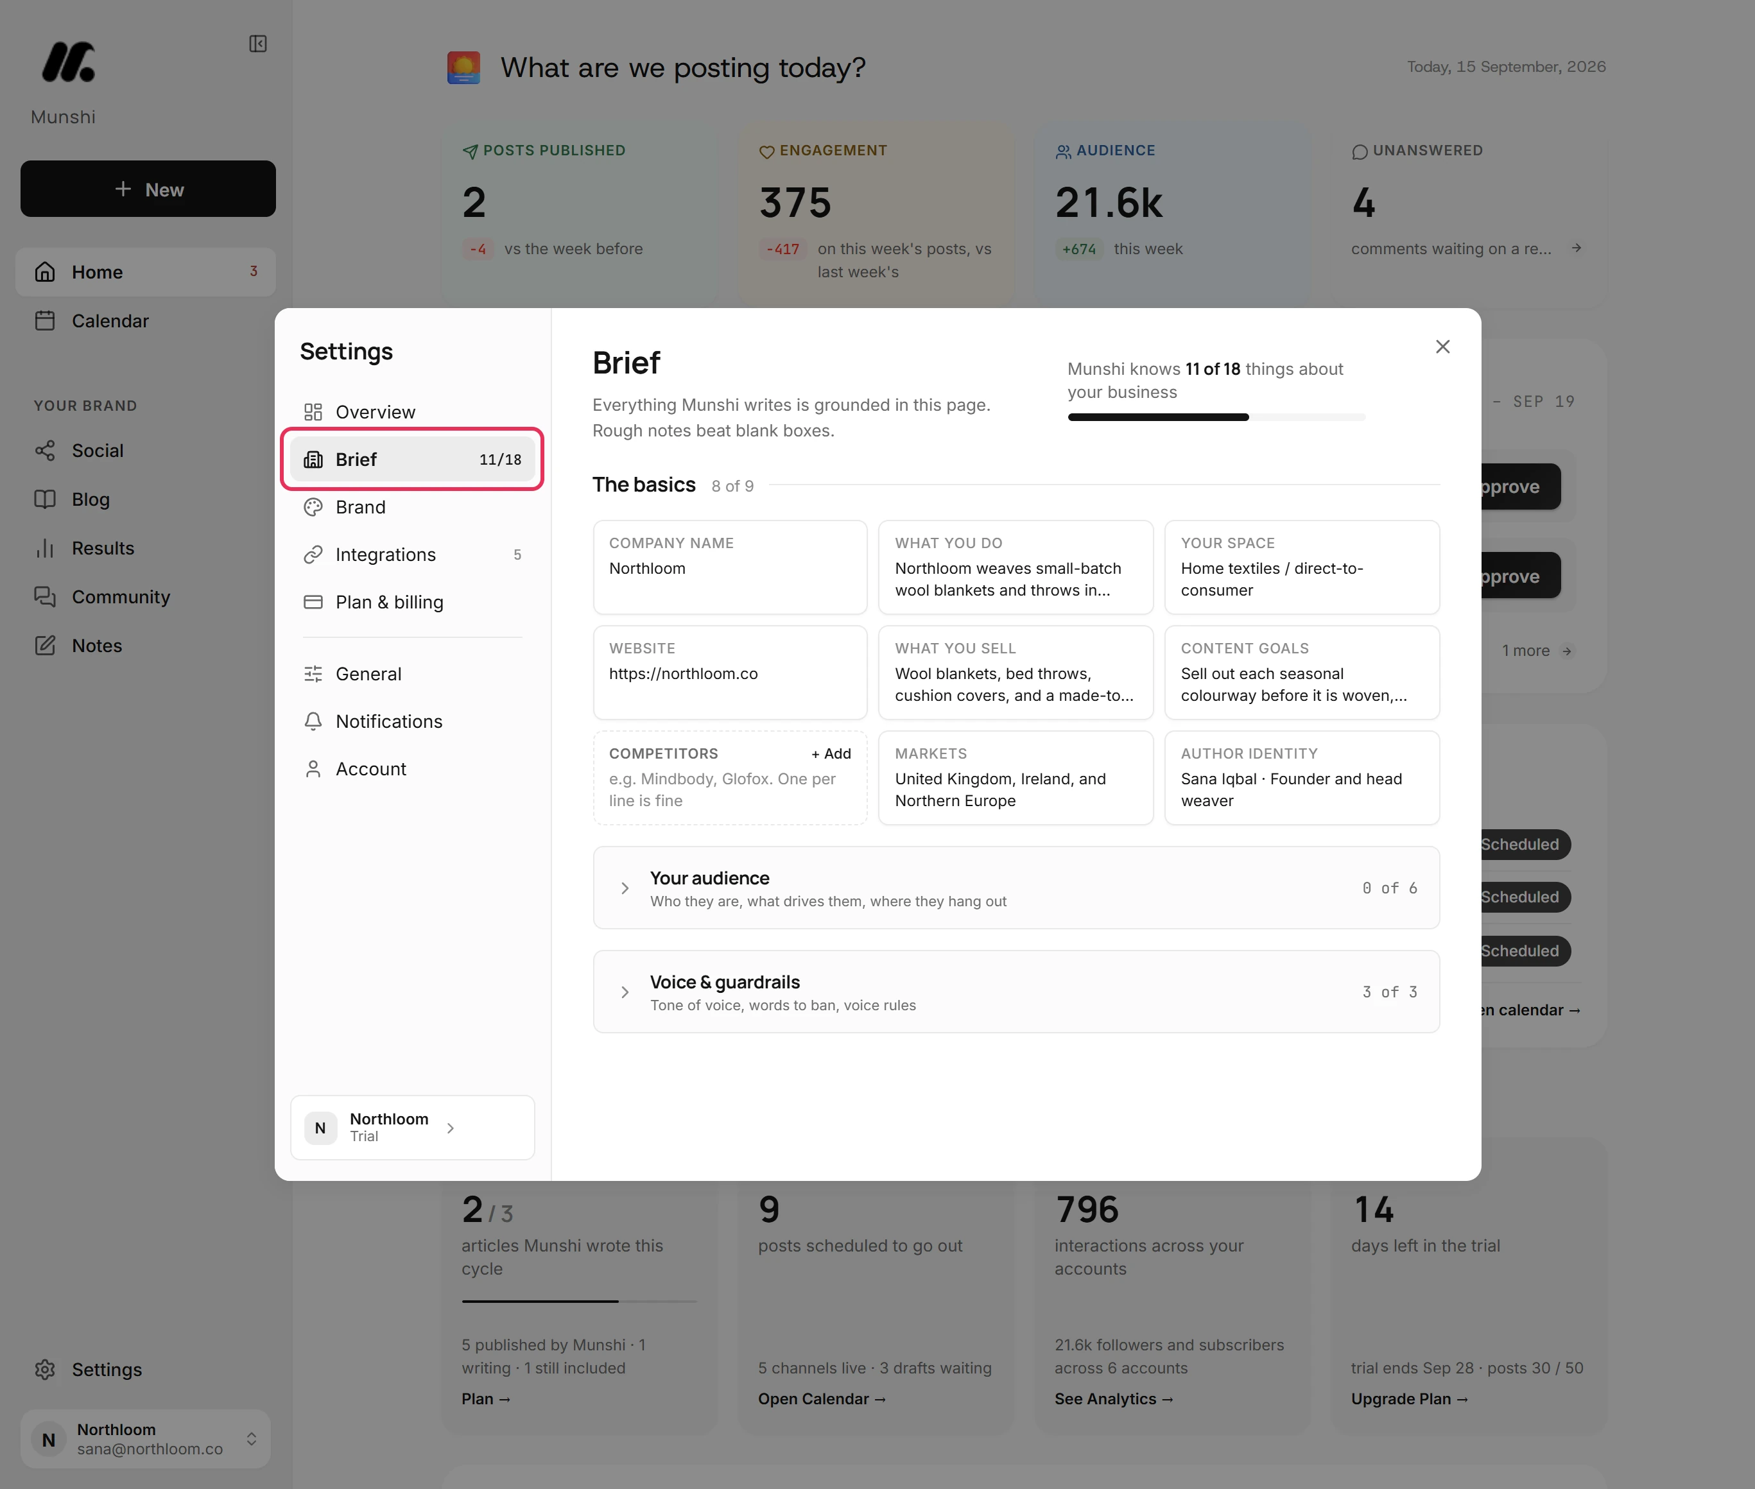Click the Munshi logo

pyautogui.click(x=67, y=62)
